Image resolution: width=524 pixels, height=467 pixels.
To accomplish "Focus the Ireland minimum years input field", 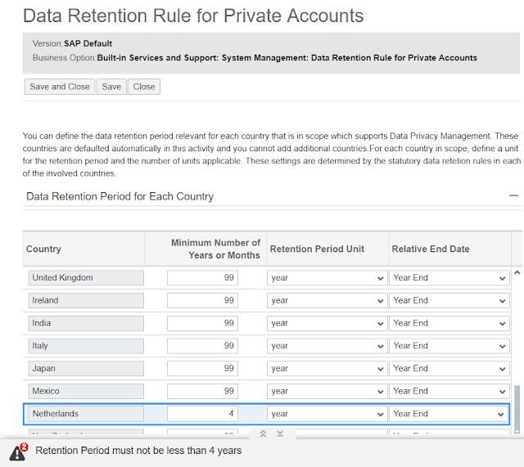I will tap(202, 301).
